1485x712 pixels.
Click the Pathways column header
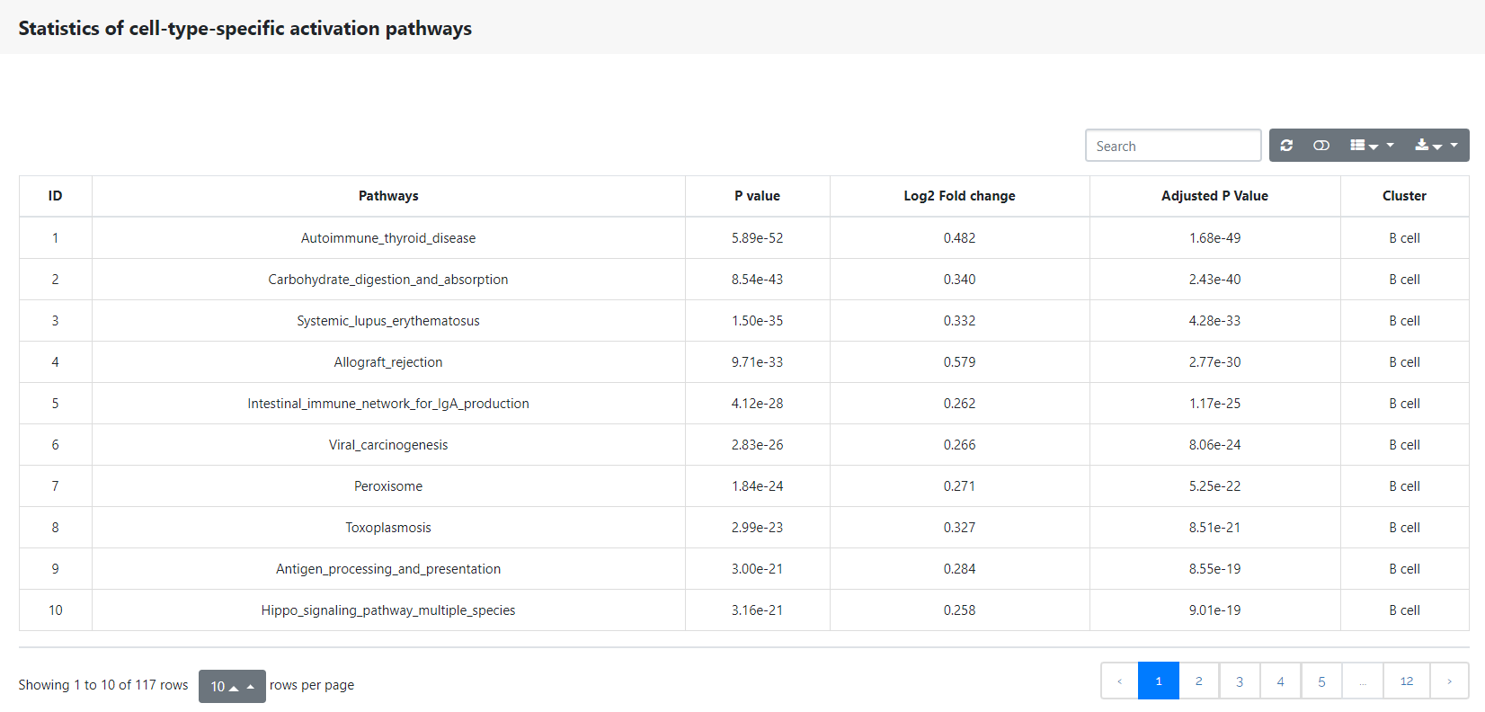click(388, 196)
